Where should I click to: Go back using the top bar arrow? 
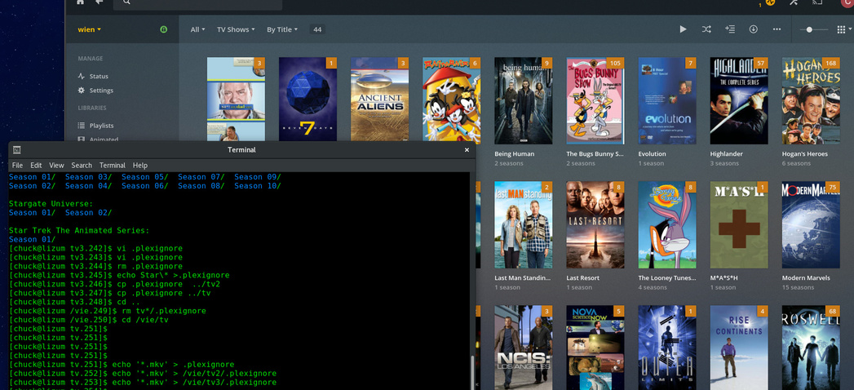[100, 2]
